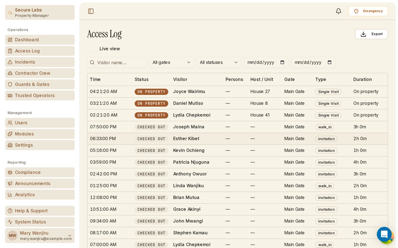
Task: Select Analytics in the Reporting section
Action: [40, 195]
